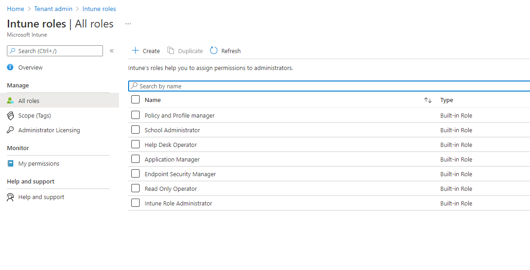Collapse the left navigation with double chevron

[112, 51]
